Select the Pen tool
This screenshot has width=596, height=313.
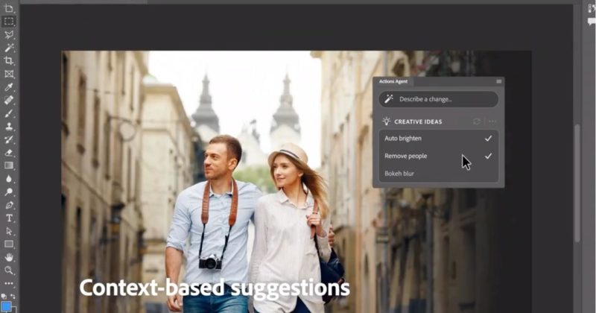click(x=9, y=204)
